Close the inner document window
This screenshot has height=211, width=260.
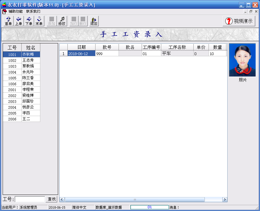point(256,12)
